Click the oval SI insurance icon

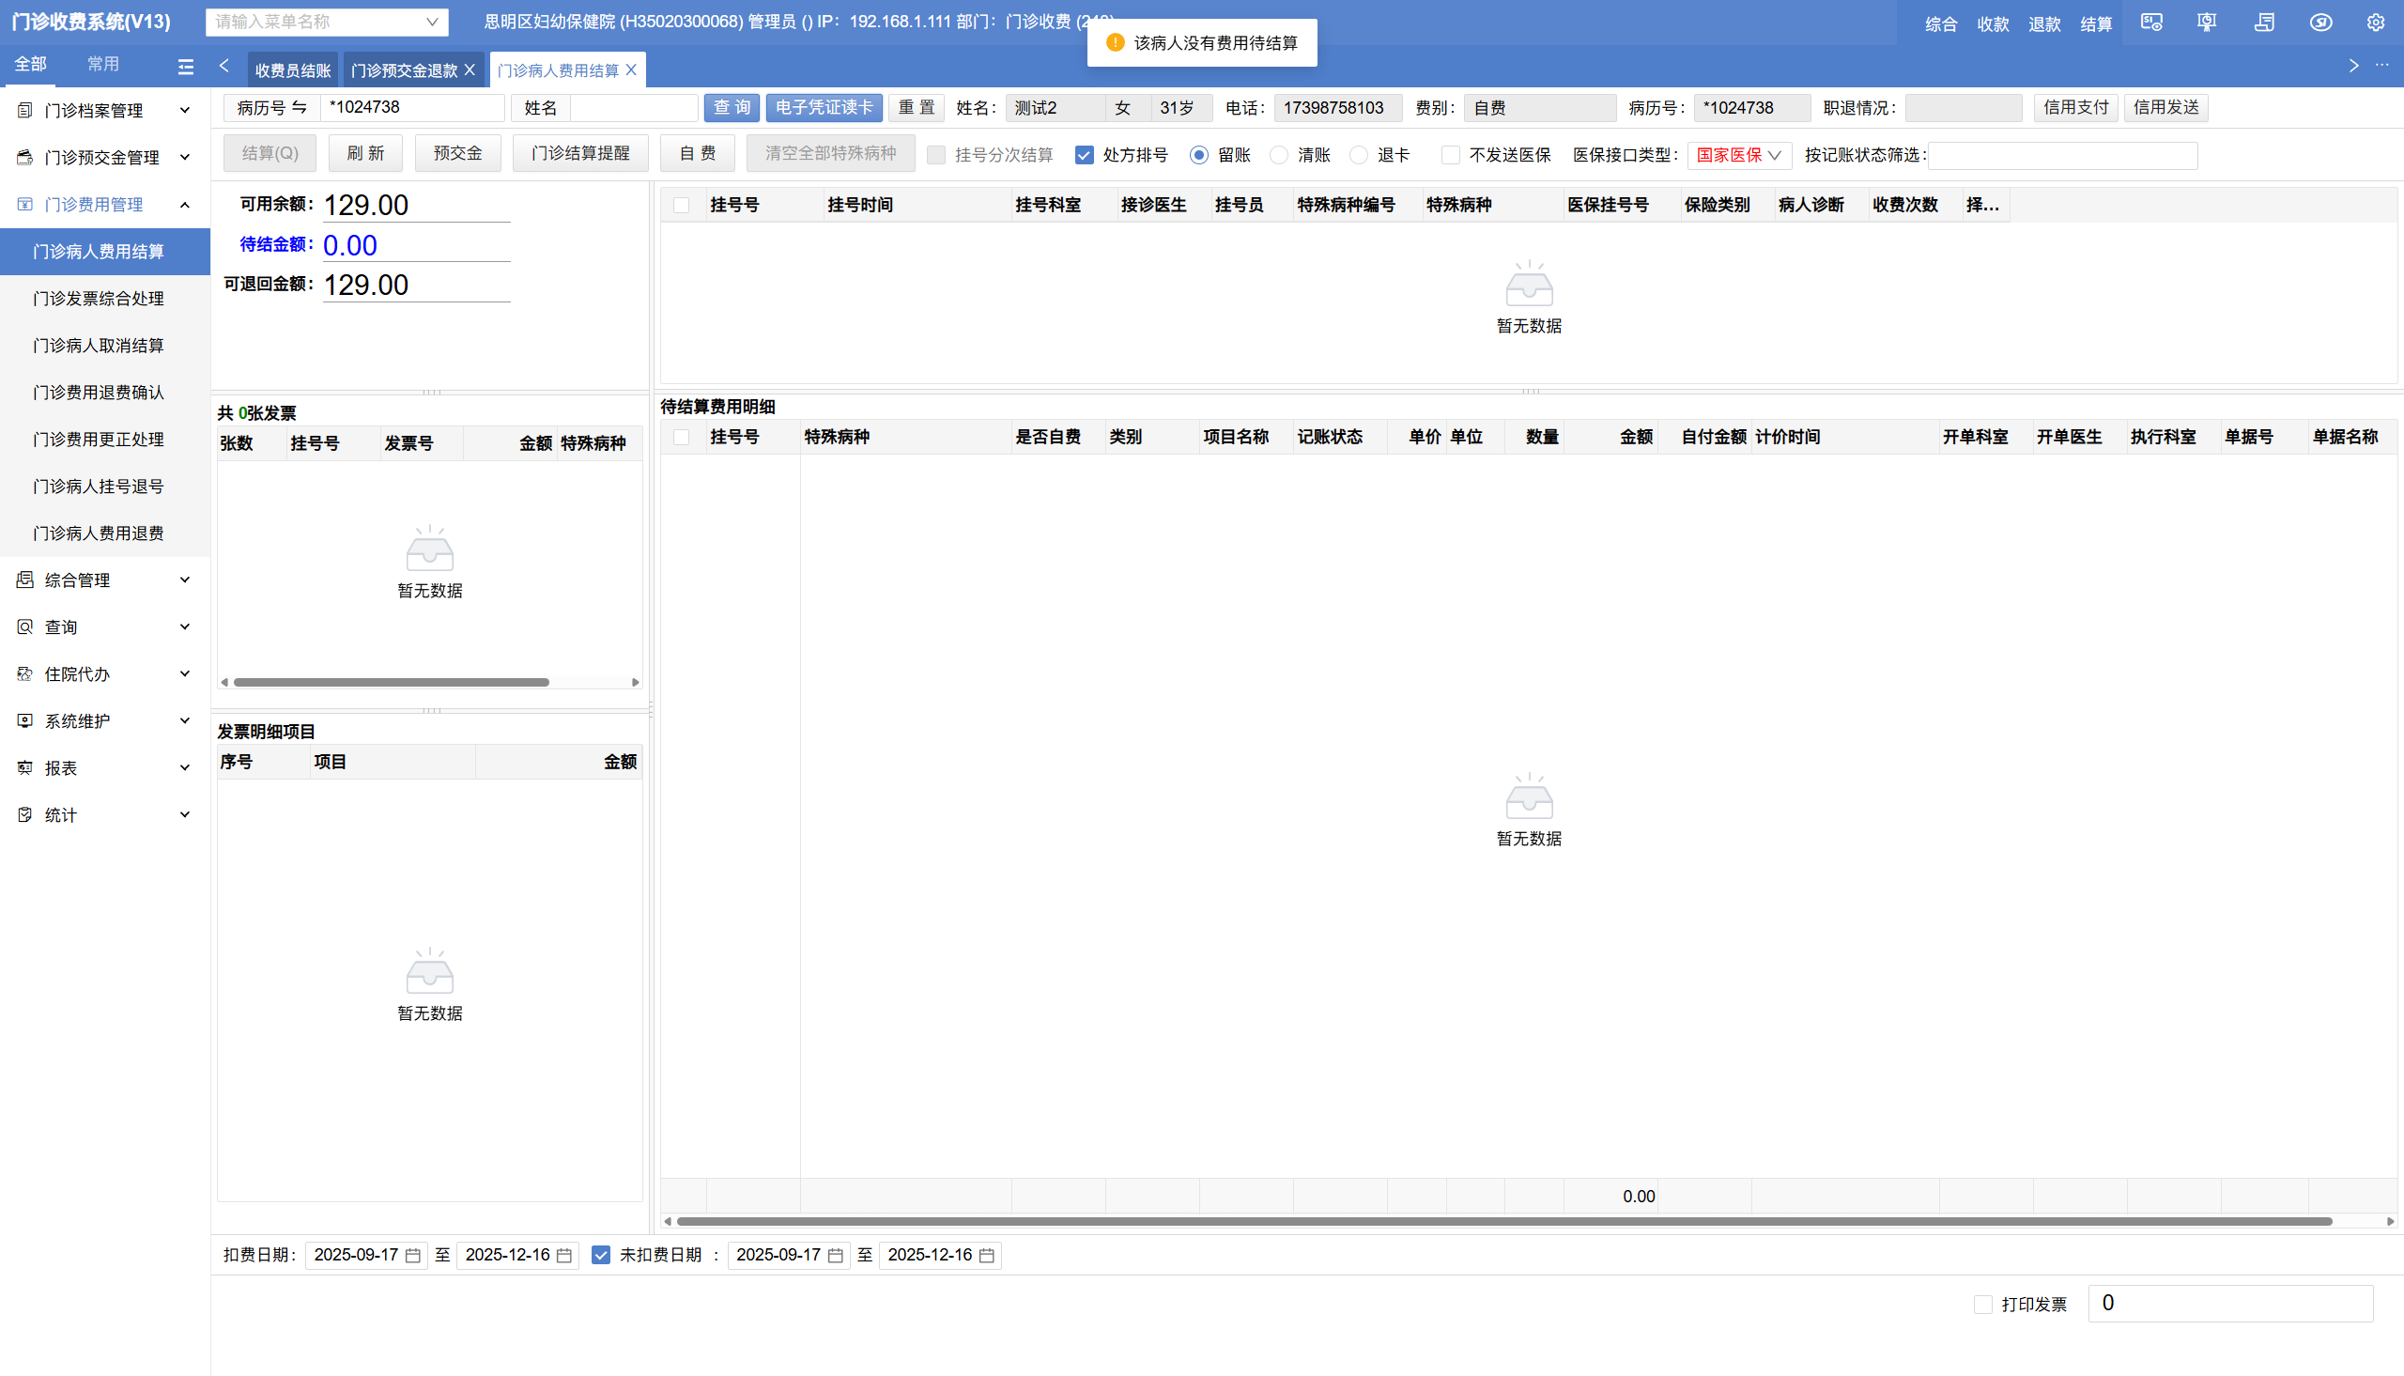click(2320, 23)
